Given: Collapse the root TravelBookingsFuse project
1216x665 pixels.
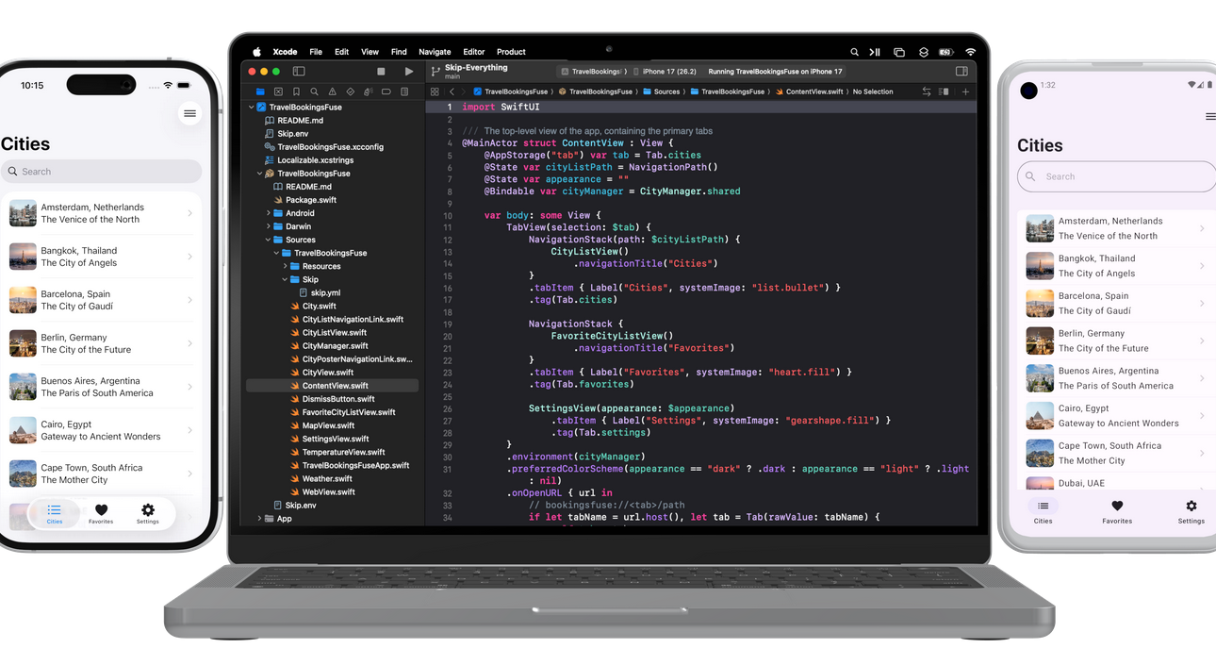Looking at the screenshot, I should coord(252,108).
